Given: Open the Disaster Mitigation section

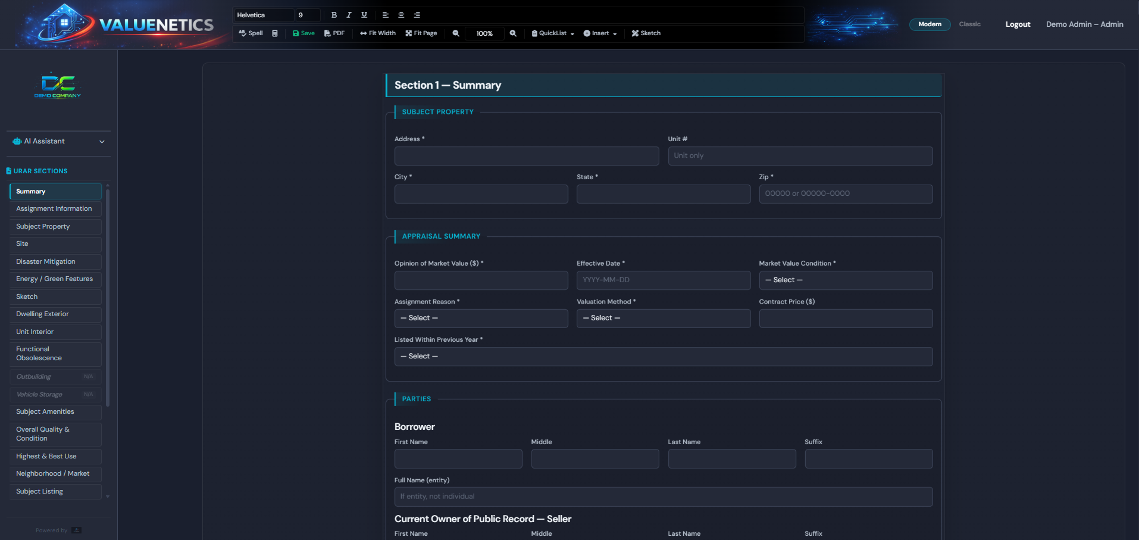Looking at the screenshot, I should click(55, 261).
